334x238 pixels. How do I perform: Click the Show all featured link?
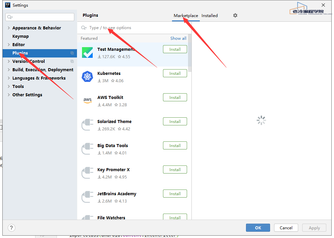(x=178, y=38)
